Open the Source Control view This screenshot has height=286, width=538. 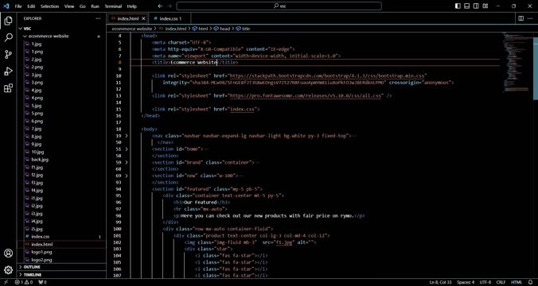point(8,54)
